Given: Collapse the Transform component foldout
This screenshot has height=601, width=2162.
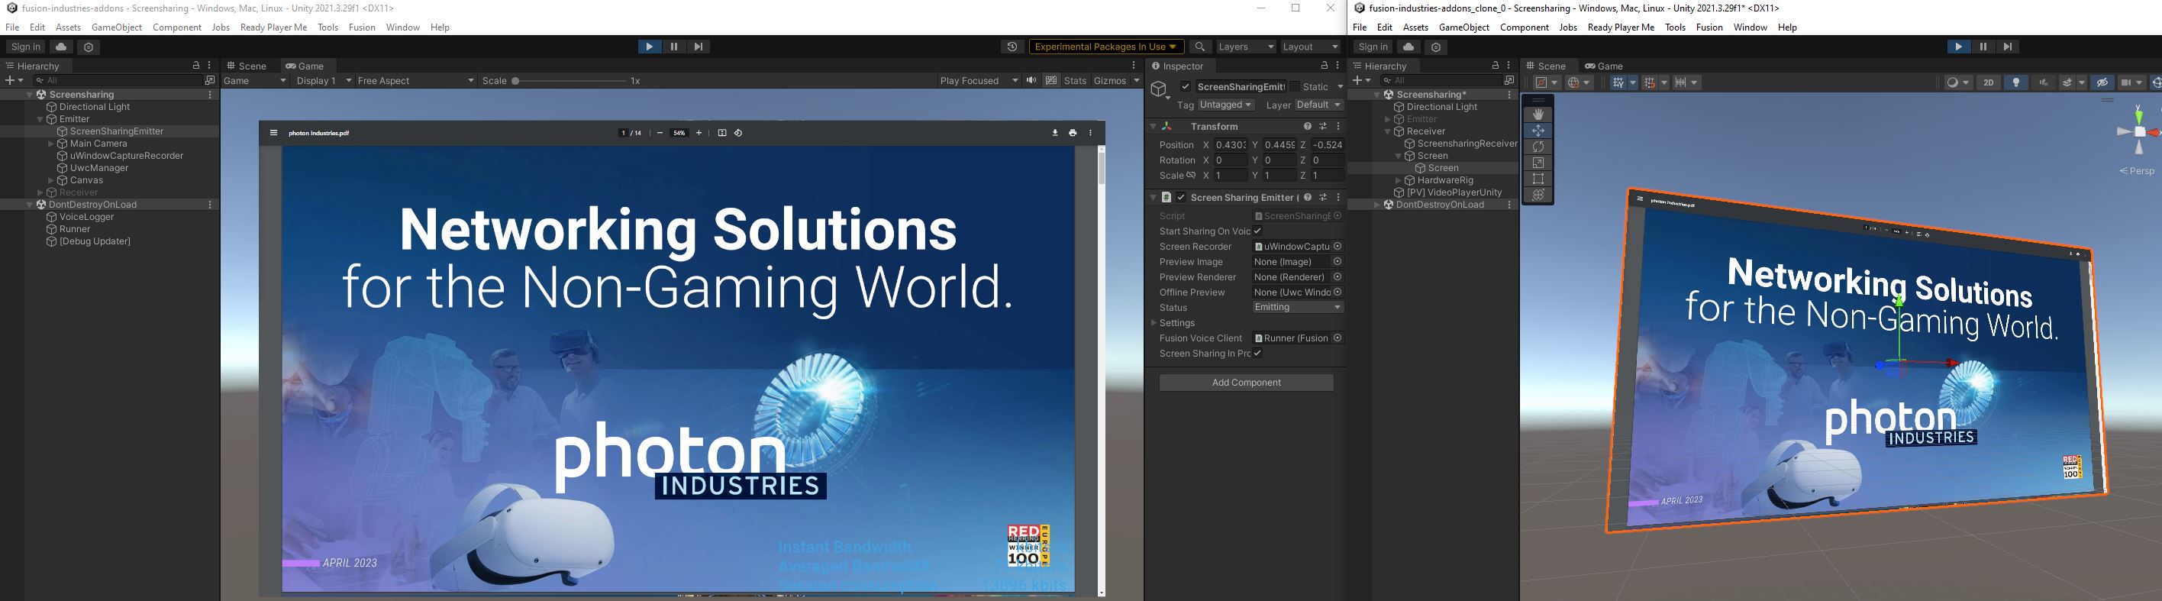Looking at the screenshot, I should click(1154, 126).
